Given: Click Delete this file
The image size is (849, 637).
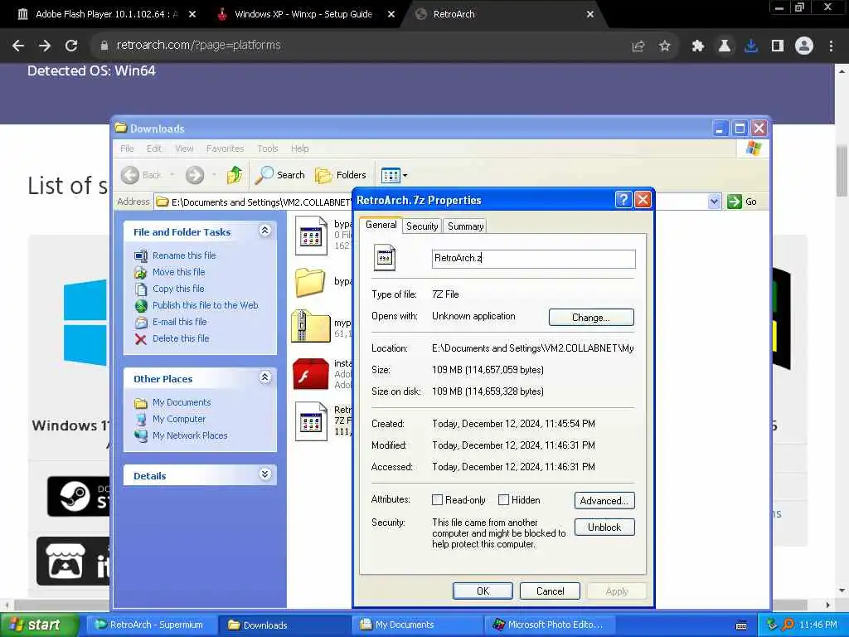Looking at the screenshot, I should [x=181, y=338].
